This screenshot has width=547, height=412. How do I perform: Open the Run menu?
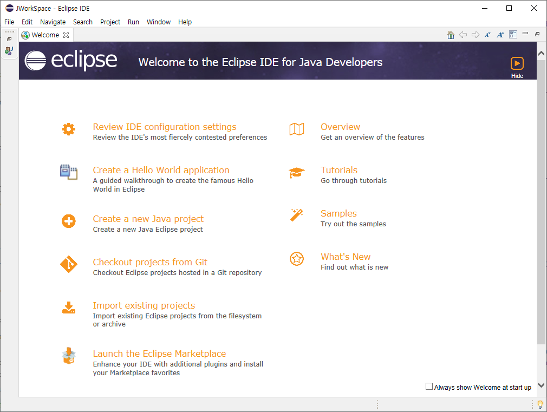(133, 22)
